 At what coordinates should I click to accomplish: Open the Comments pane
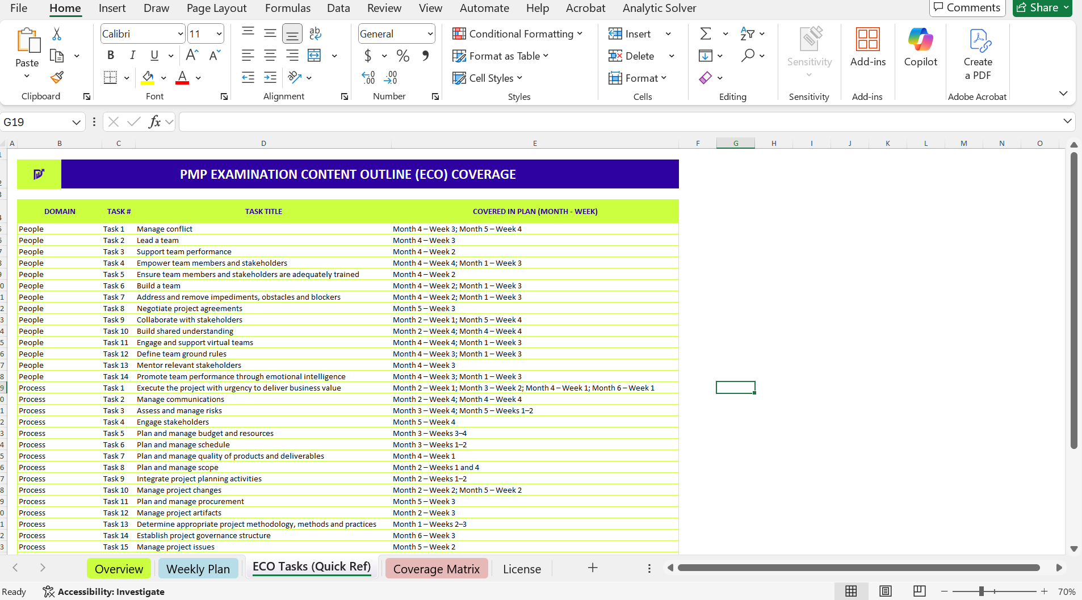click(967, 8)
